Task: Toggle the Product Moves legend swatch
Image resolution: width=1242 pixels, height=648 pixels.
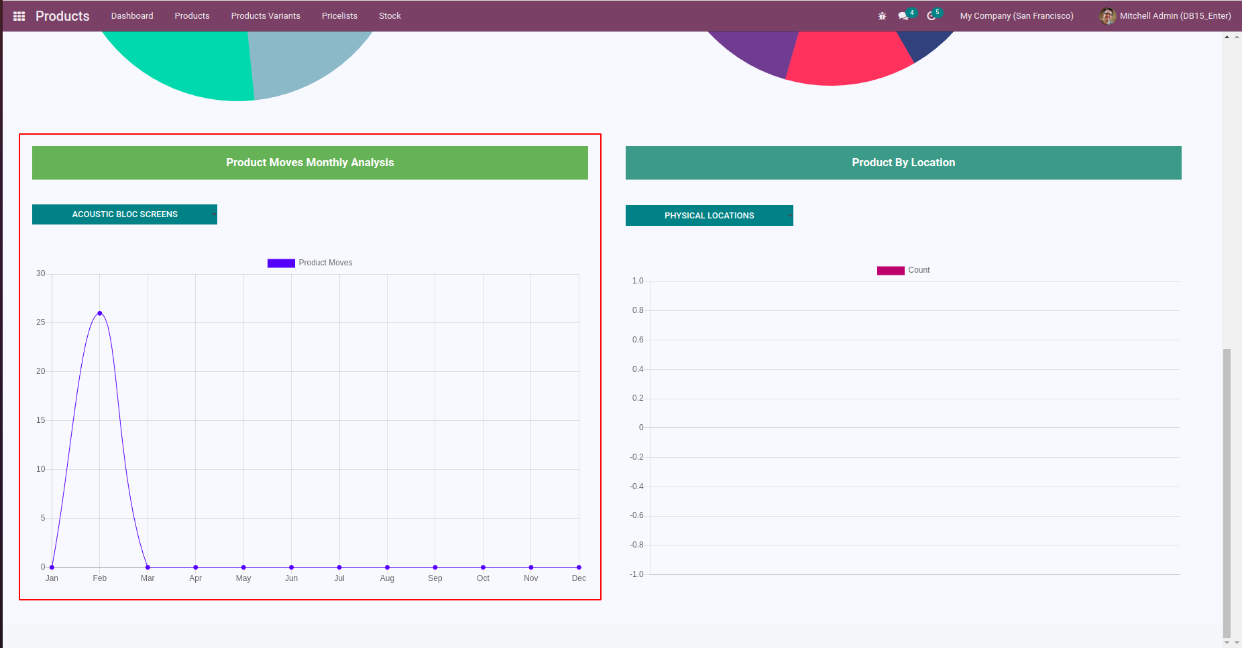Action: point(281,263)
